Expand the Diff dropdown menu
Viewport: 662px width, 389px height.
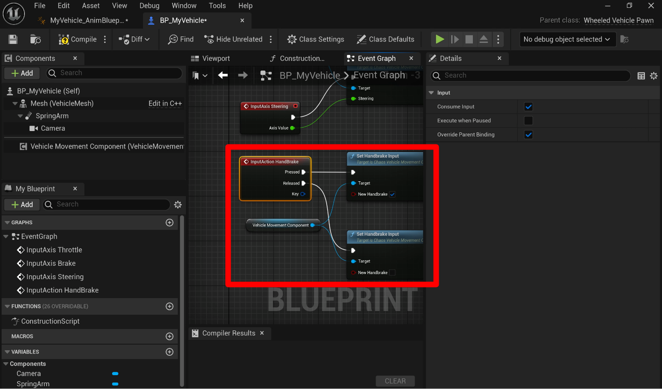tap(135, 39)
